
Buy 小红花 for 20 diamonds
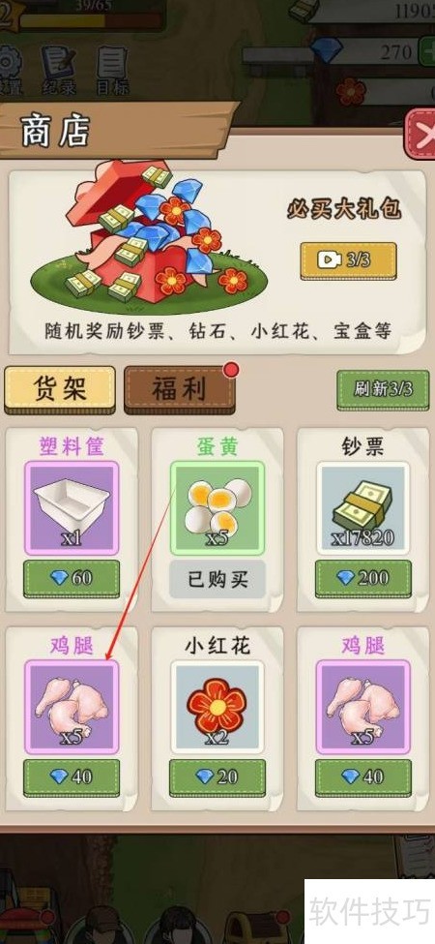pyautogui.click(x=217, y=777)
